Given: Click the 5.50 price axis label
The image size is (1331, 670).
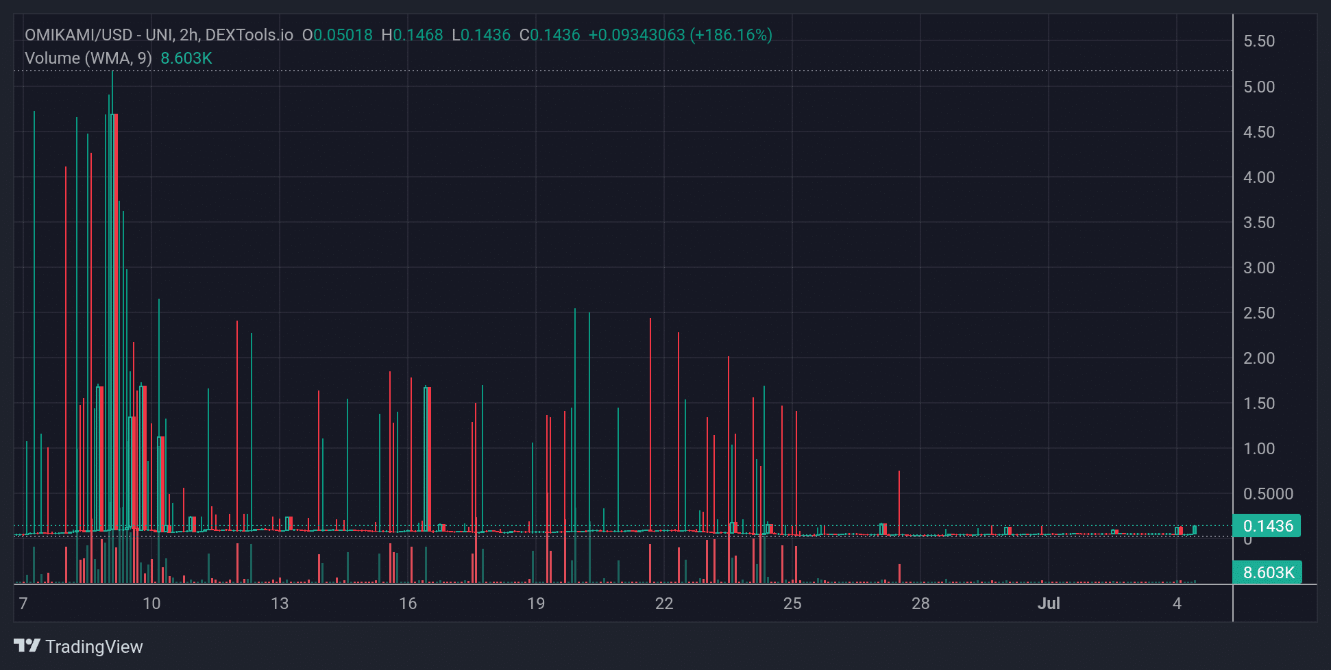Looking at the screenshot, I should (x=1259, y=41).
